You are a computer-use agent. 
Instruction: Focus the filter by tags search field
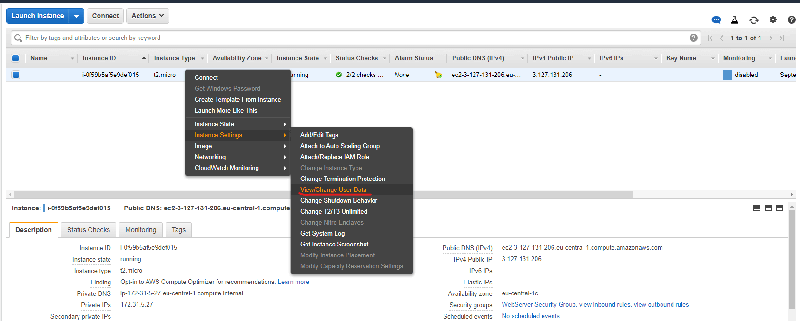pyautogui.click(x=355, y=38)
